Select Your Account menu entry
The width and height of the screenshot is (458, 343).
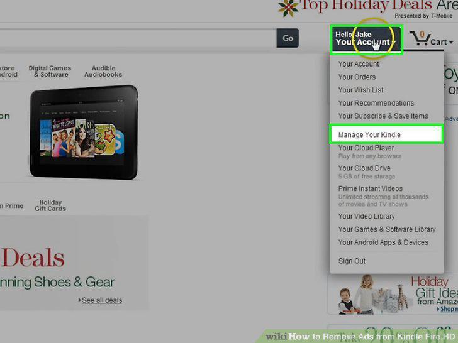click(359, 64)
